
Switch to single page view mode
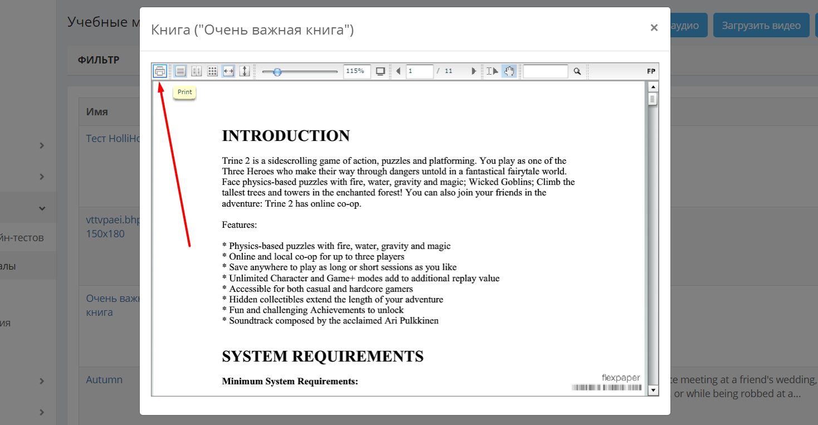point(180,71)
